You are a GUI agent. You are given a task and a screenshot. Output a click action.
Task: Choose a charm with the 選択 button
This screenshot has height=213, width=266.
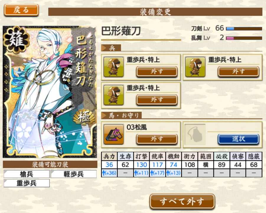point(239,139)
